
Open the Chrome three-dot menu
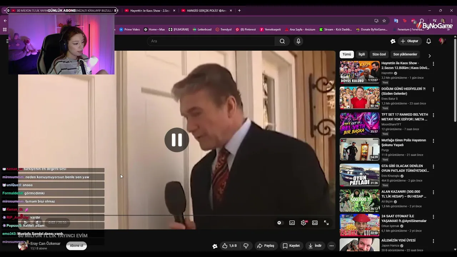(452, 21)
